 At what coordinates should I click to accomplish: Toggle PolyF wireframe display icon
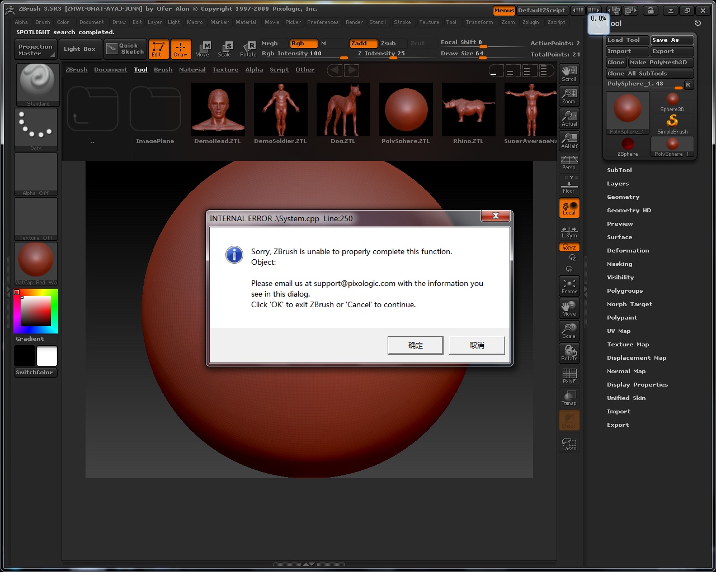[x=569, y=375]
